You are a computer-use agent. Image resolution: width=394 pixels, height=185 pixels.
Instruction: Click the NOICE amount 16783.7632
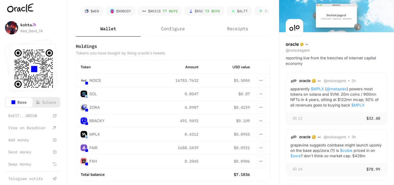(x=187, y=81)
